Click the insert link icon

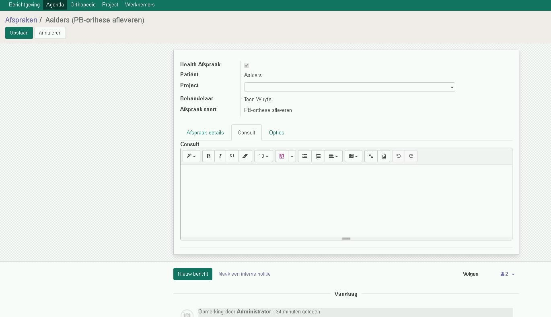(371, 156)
